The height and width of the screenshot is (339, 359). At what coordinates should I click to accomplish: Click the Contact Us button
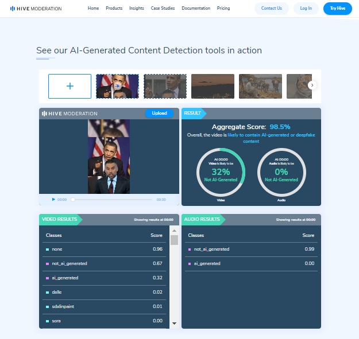272,9
